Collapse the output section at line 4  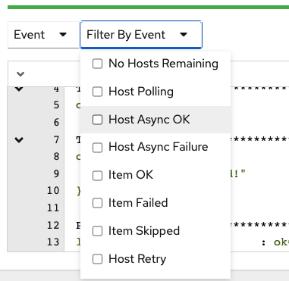pyautogui.click(x=19, y=89)
